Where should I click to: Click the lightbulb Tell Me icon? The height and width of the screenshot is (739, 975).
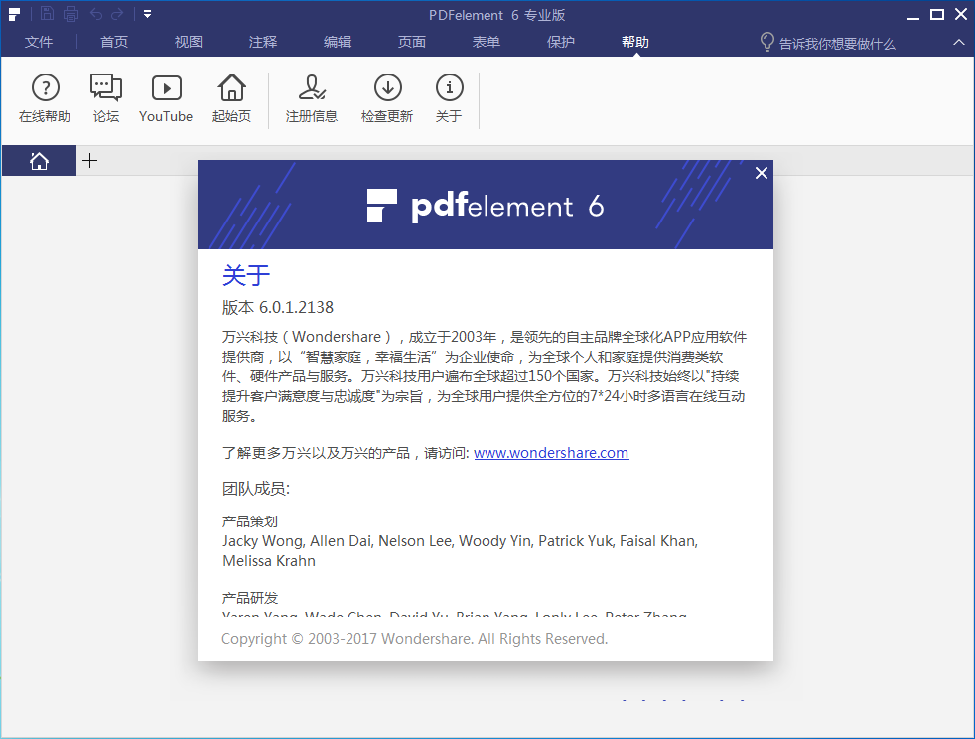click(x=766, y=42)
